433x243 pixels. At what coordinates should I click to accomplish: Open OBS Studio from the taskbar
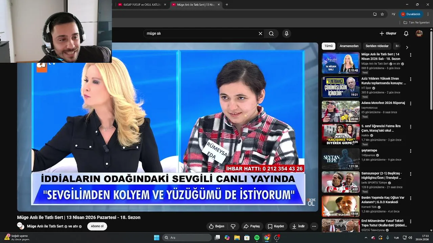(x=277, y=238)
